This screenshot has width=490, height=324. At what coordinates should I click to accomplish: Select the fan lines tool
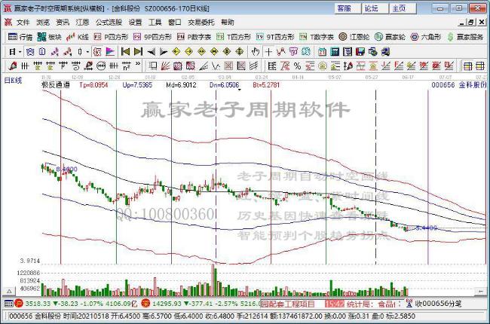165,66
